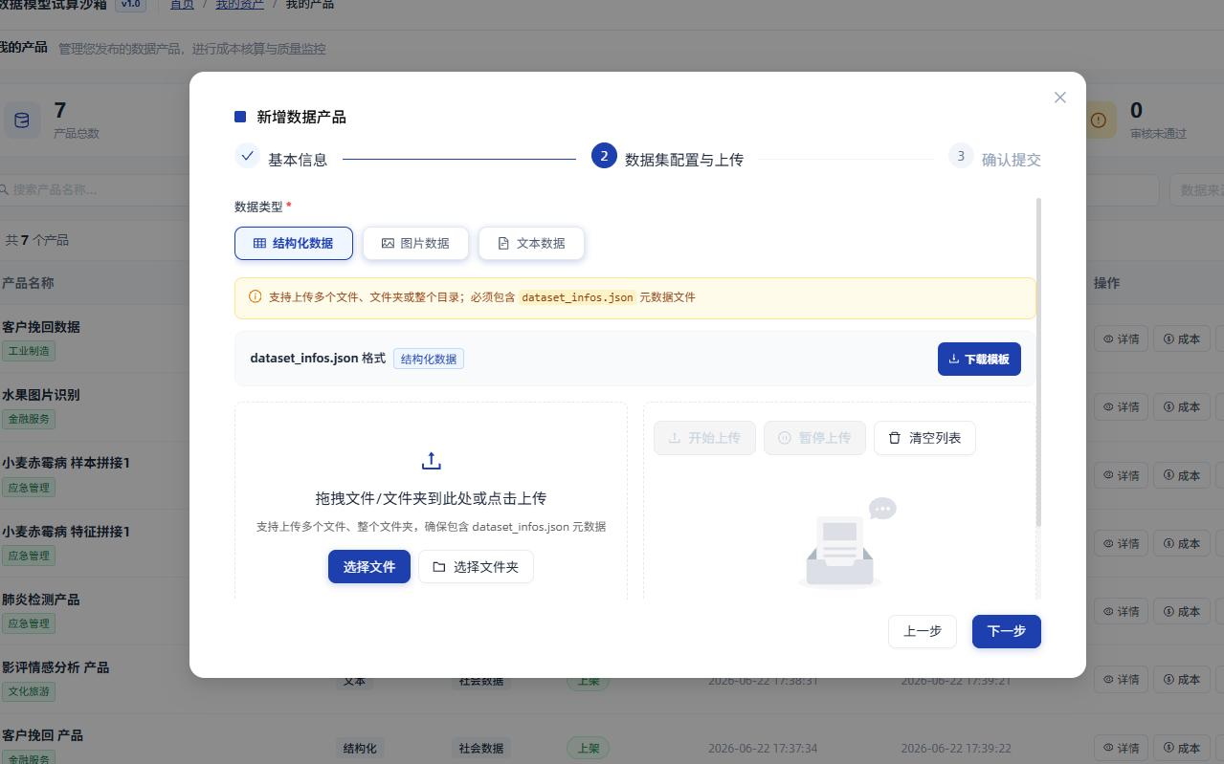
Task: Open 详情 for 客户挽回 产品 row
Action: [x=1121, y=748]
